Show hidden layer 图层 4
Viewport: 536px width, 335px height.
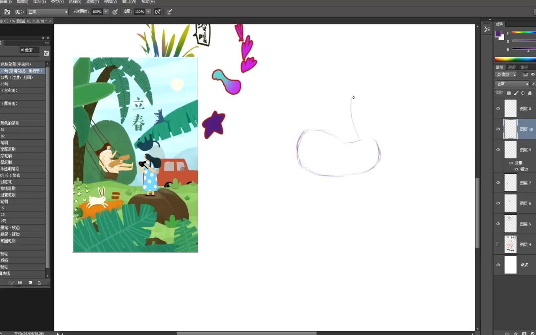click(498, 244)
